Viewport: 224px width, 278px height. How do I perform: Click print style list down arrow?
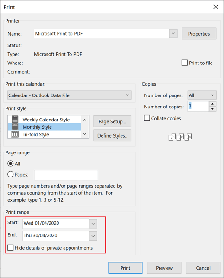click(x=85, y=134)
